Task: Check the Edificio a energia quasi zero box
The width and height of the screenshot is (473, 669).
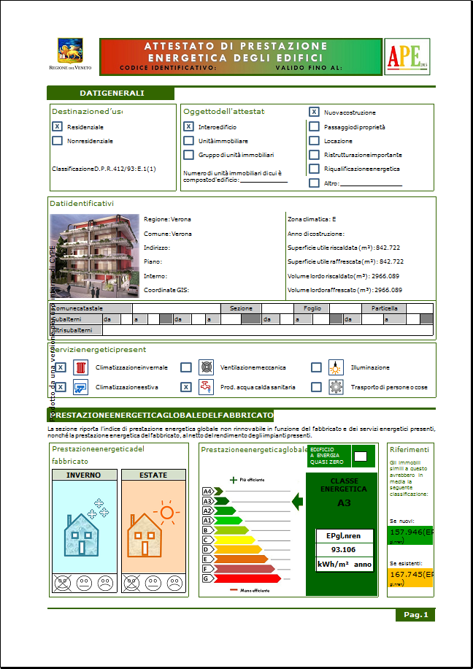Action: click(x=361, y=456)
